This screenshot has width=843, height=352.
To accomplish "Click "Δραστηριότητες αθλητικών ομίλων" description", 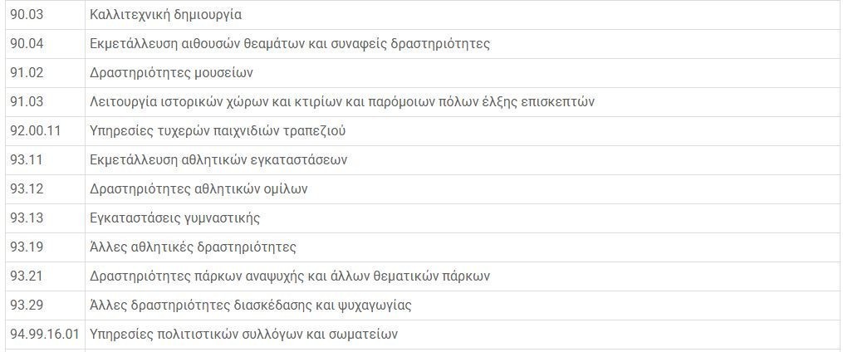I will 198,188.
